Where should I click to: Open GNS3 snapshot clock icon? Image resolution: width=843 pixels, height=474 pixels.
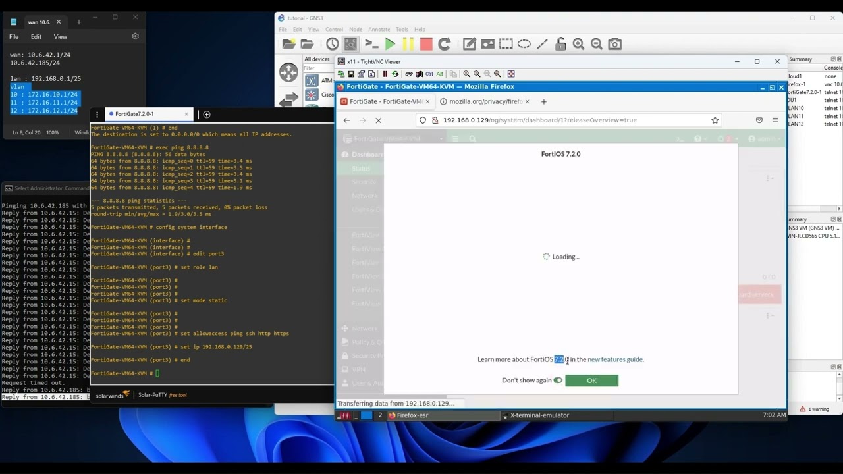tap(332, 44)
